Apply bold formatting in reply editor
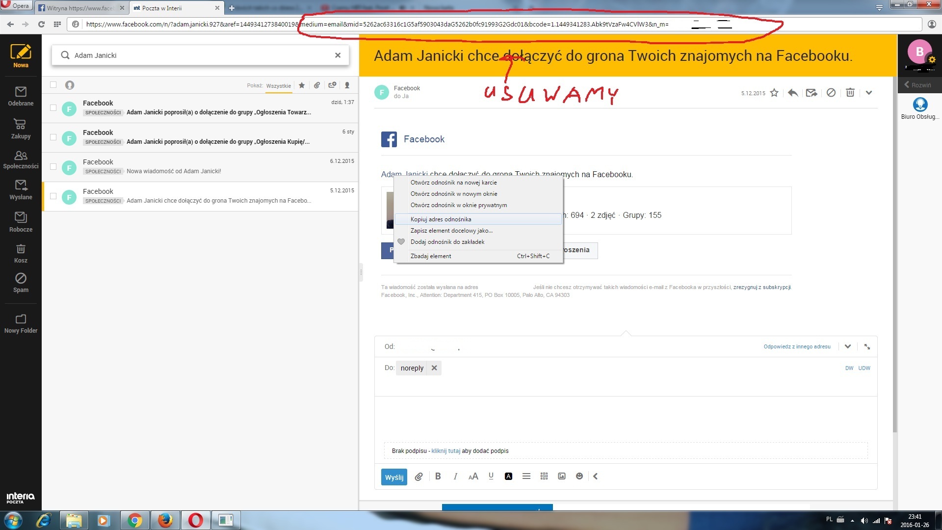The width and height of the screenshot is (942, 530). (x=438, y=476)
